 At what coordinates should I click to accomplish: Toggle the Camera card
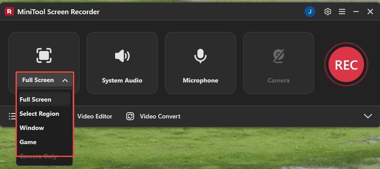tap(279, 63)
